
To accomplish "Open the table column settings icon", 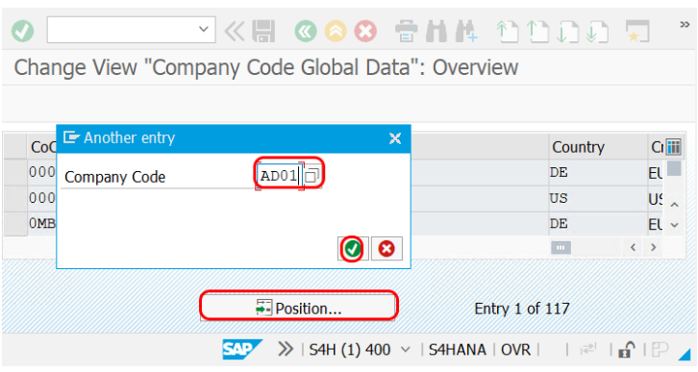I will coord(674,147).
